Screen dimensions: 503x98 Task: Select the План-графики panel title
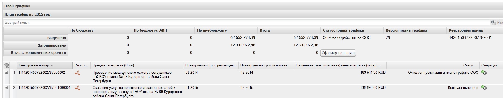click(17, 6)
